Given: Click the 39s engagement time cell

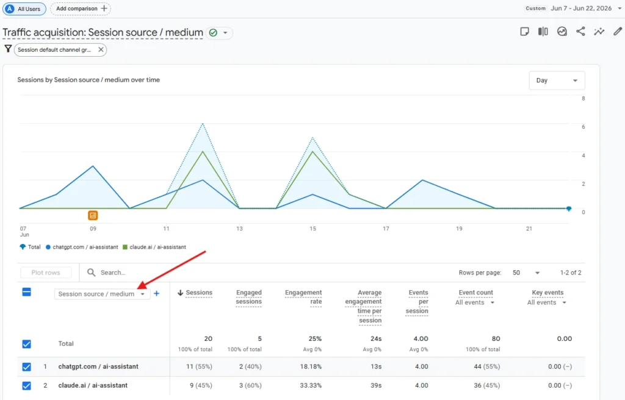Looking at the screenshot, I should click(376, 385).
